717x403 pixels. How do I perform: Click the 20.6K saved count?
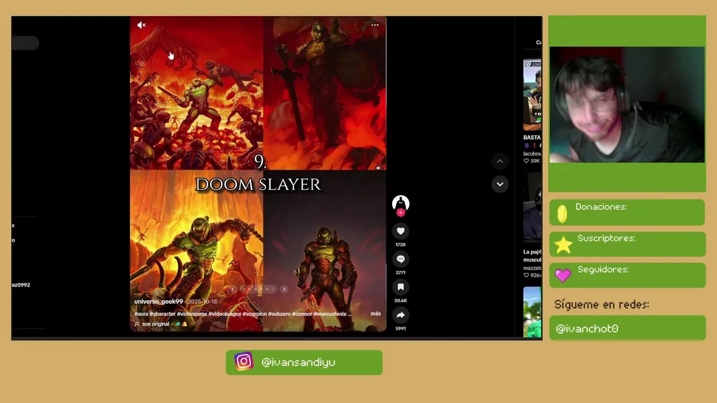401,301
